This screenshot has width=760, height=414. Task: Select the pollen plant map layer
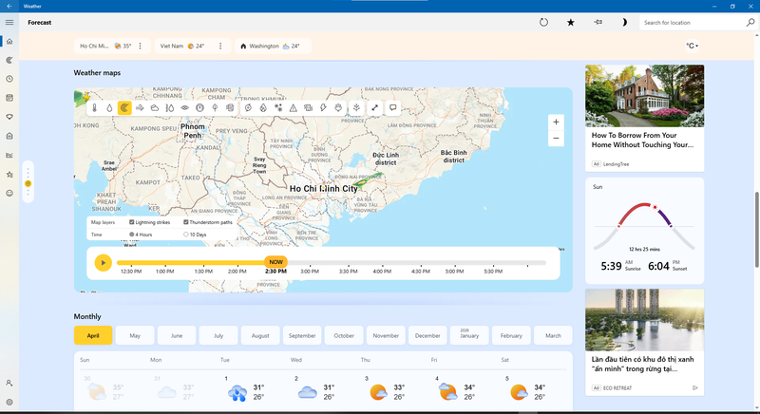(x=356, y=108)
